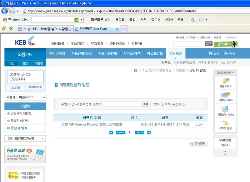
Task: Close the 외환카드 Yes Card tab
Action: click(117, 29)
